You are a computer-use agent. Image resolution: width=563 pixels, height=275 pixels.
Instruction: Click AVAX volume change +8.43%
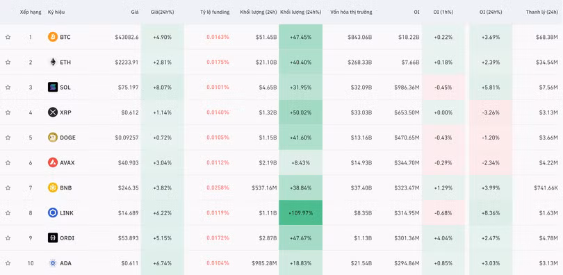click(300, 162)
